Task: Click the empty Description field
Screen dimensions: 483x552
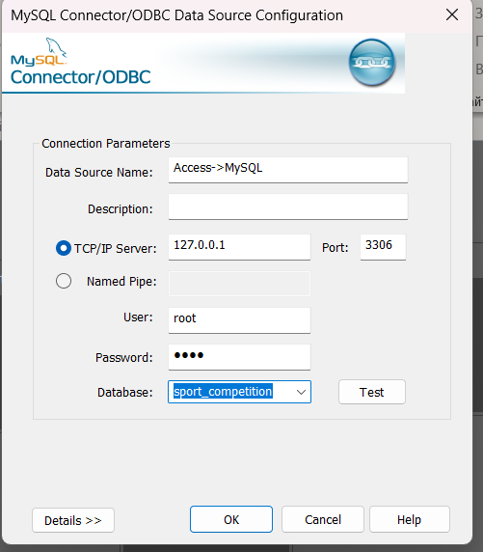Action: (x=288, y=207)
